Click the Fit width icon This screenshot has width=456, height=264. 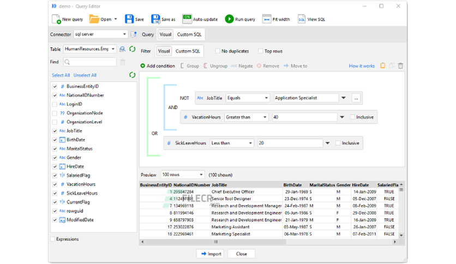(x=266, y=19)
